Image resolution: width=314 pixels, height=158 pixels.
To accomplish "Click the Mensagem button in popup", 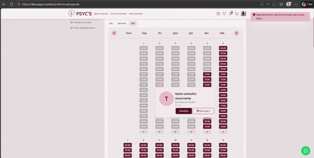I will point(203,111).
